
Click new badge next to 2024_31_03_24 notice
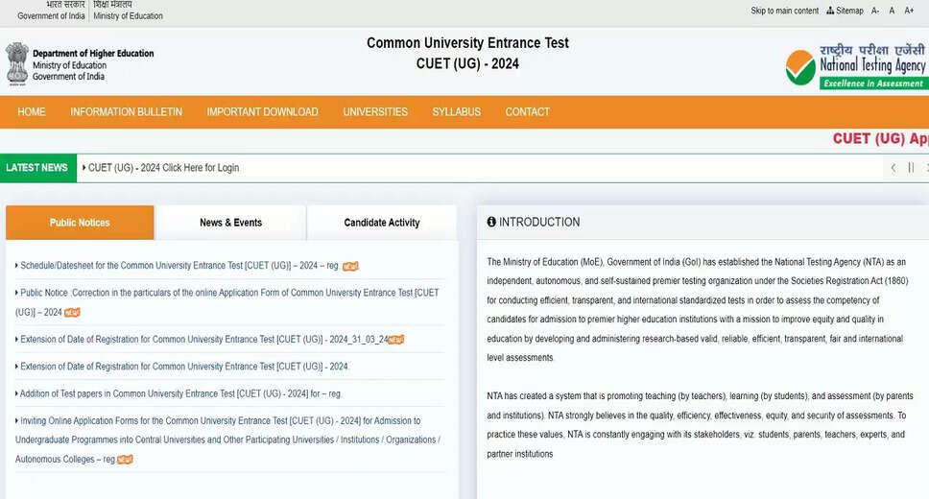coord(395,340)
